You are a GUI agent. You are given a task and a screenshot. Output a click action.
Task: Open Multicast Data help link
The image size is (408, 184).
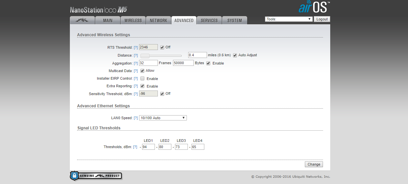pyautogui.click(x=136, y=71)
